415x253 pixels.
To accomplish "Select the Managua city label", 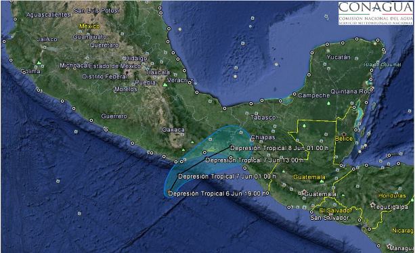I will coord(401,248).
